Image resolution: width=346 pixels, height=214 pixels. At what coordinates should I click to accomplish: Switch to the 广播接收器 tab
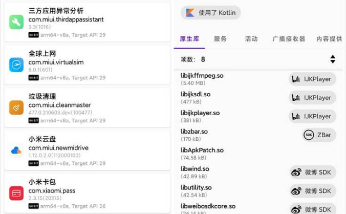click(289, 39)
